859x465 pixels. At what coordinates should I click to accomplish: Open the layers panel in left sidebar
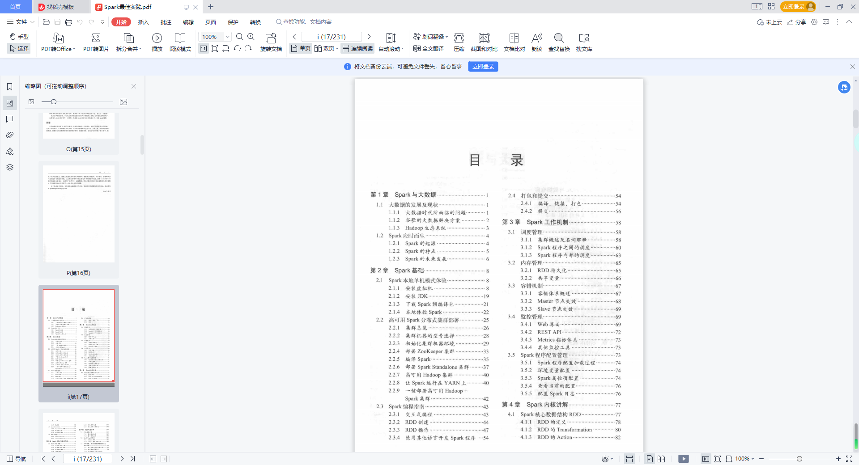pos(10,167)
